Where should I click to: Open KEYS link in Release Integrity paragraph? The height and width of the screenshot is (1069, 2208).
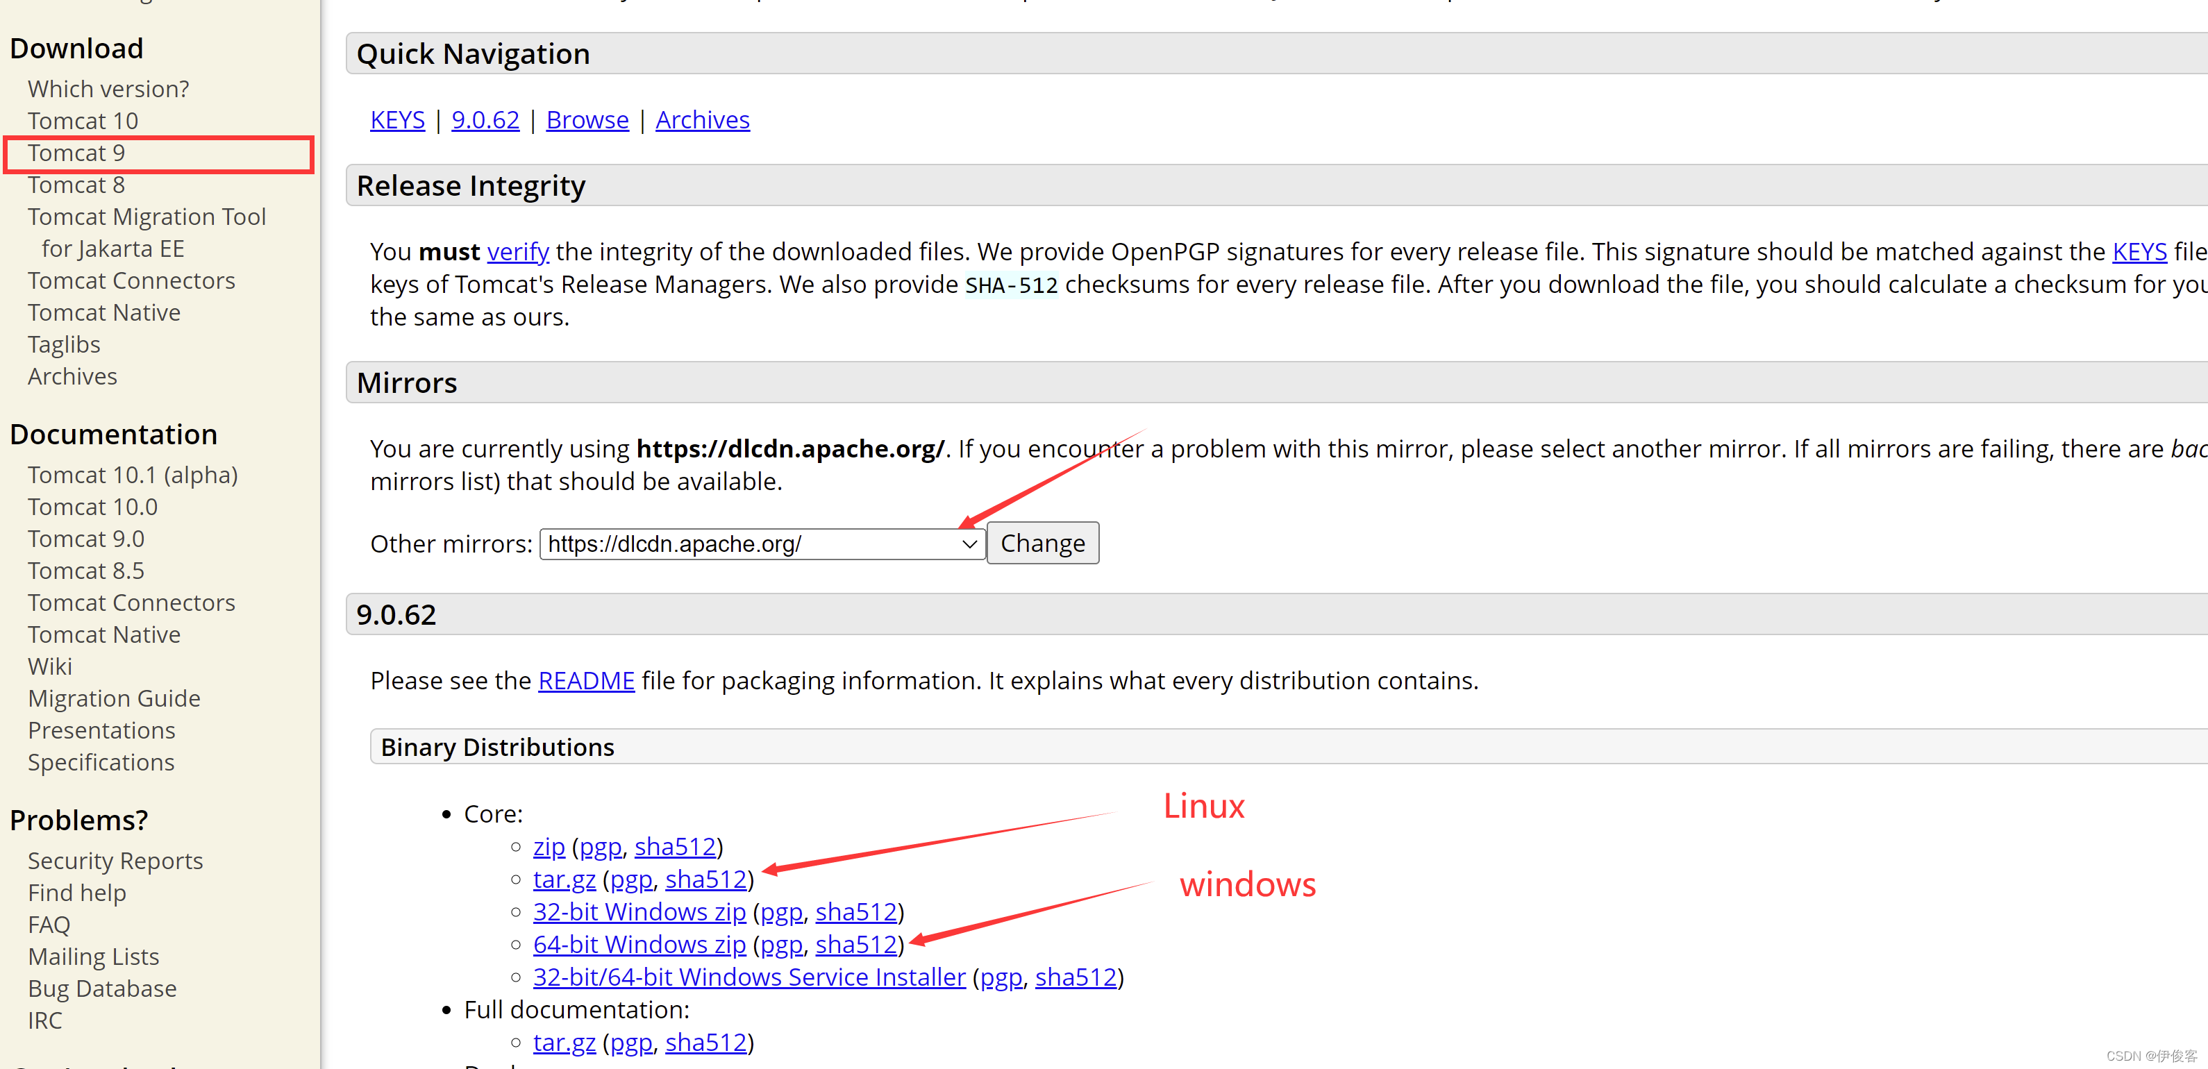coord(2139,252)
